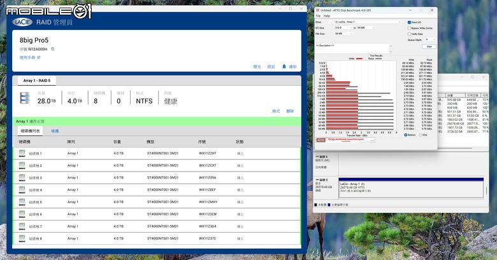Select the IO/s radio button

(x=421, y=135)
